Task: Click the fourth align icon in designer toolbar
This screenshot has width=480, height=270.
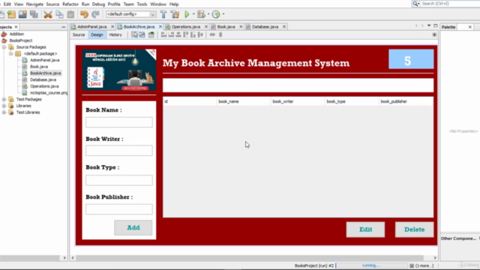Action: click(186, 35)
